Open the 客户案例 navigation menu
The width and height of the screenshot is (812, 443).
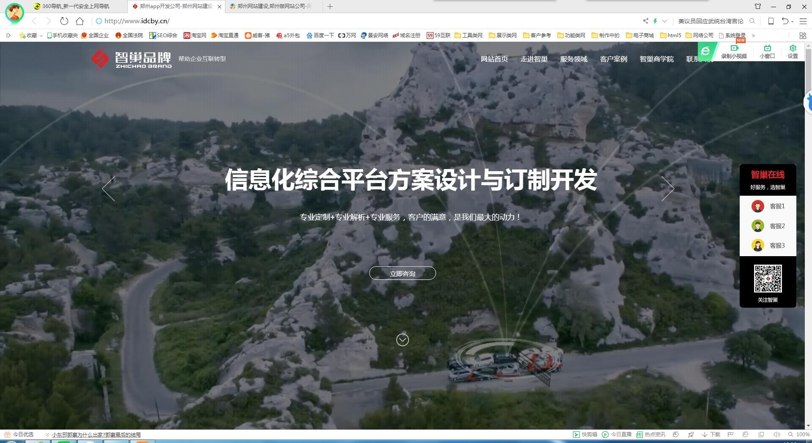pyautogui.click(x=613, y=59)
